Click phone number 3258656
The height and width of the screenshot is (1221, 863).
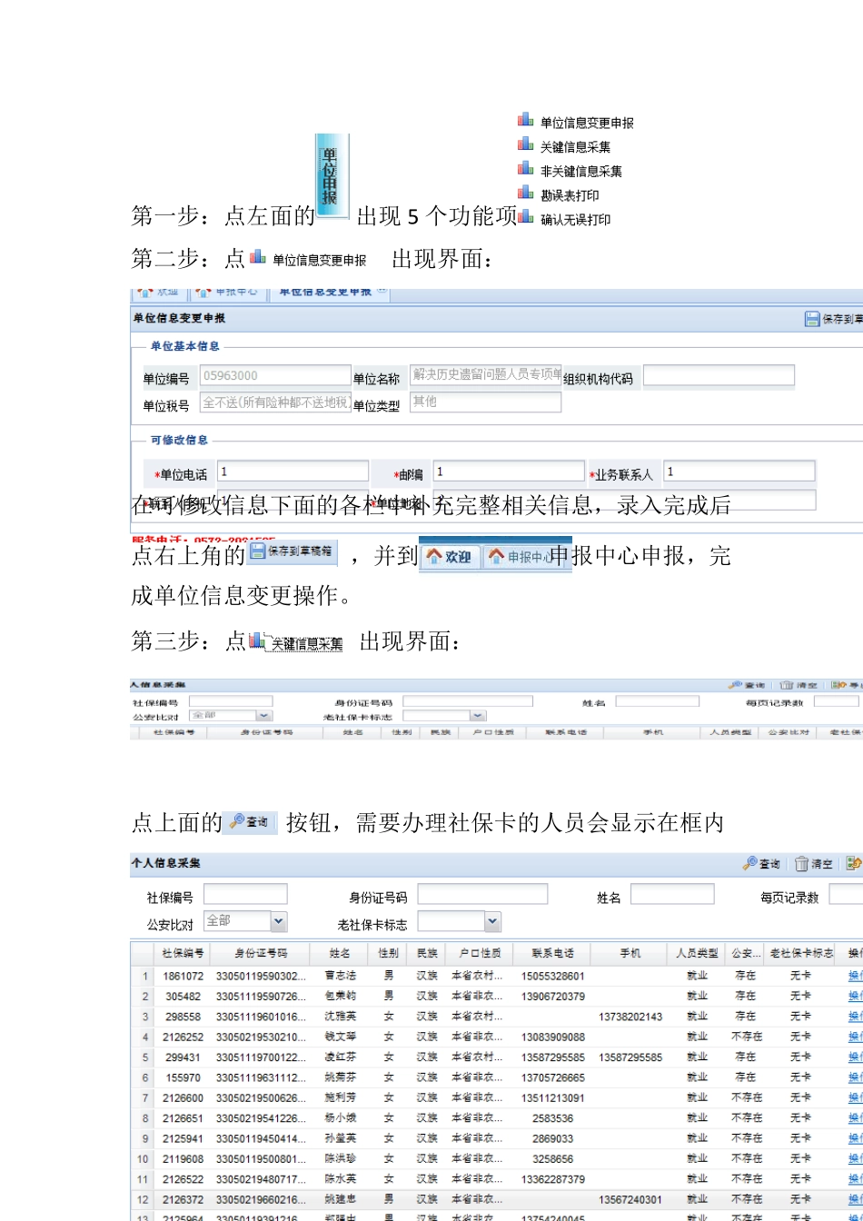click(x=552, y=1158)
